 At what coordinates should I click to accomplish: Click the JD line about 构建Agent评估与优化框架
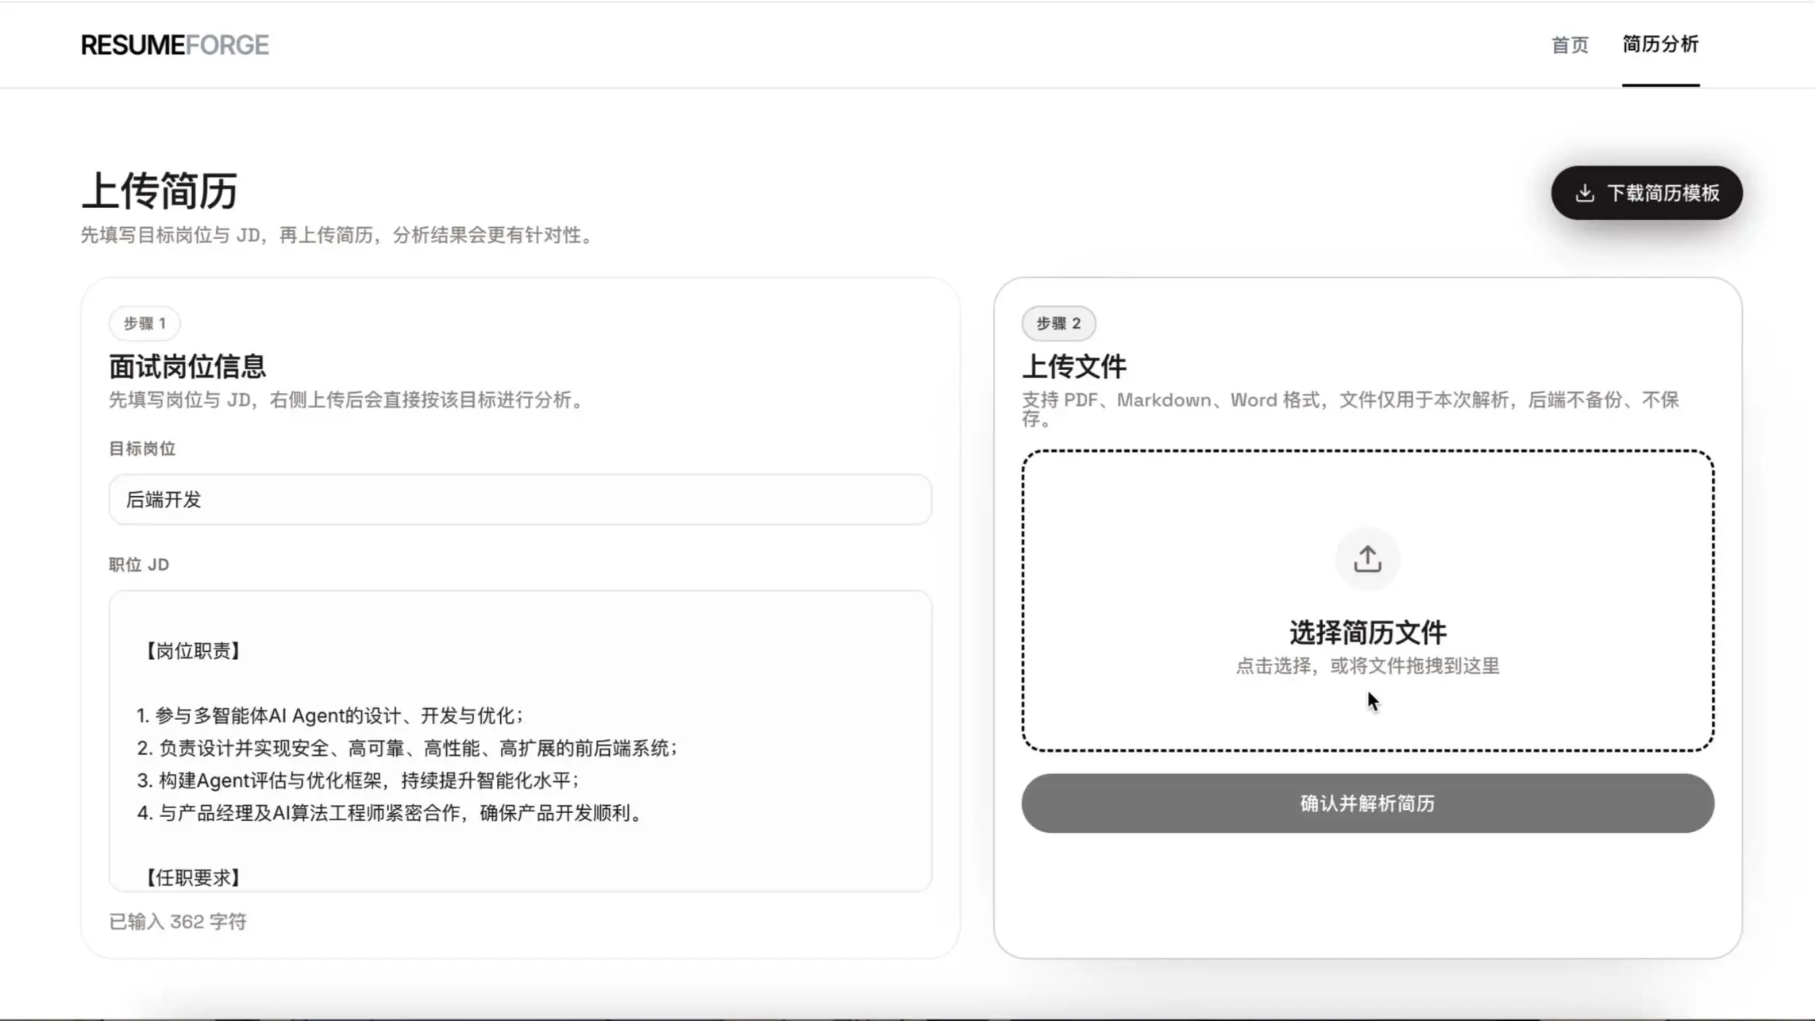[x=358, y=780]
